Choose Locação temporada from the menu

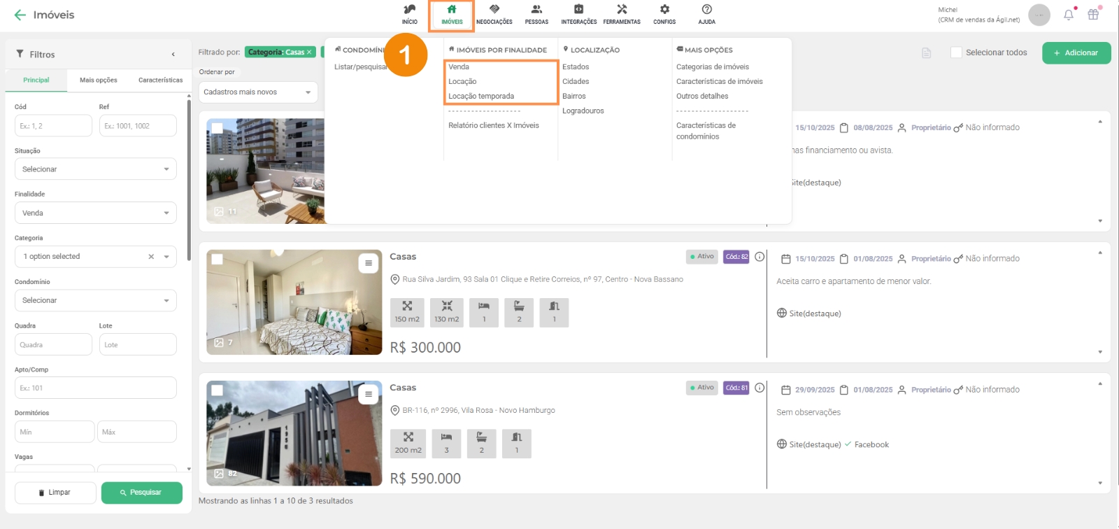point(481,97)
